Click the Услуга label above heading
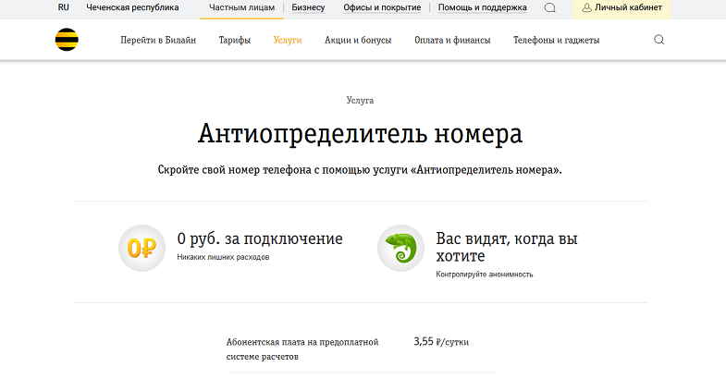Image resolution: width=726 pixels, height=379 pixels. [360, 101]
